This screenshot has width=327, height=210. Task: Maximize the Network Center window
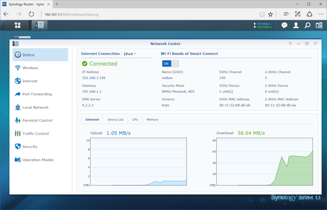[307, 43]
